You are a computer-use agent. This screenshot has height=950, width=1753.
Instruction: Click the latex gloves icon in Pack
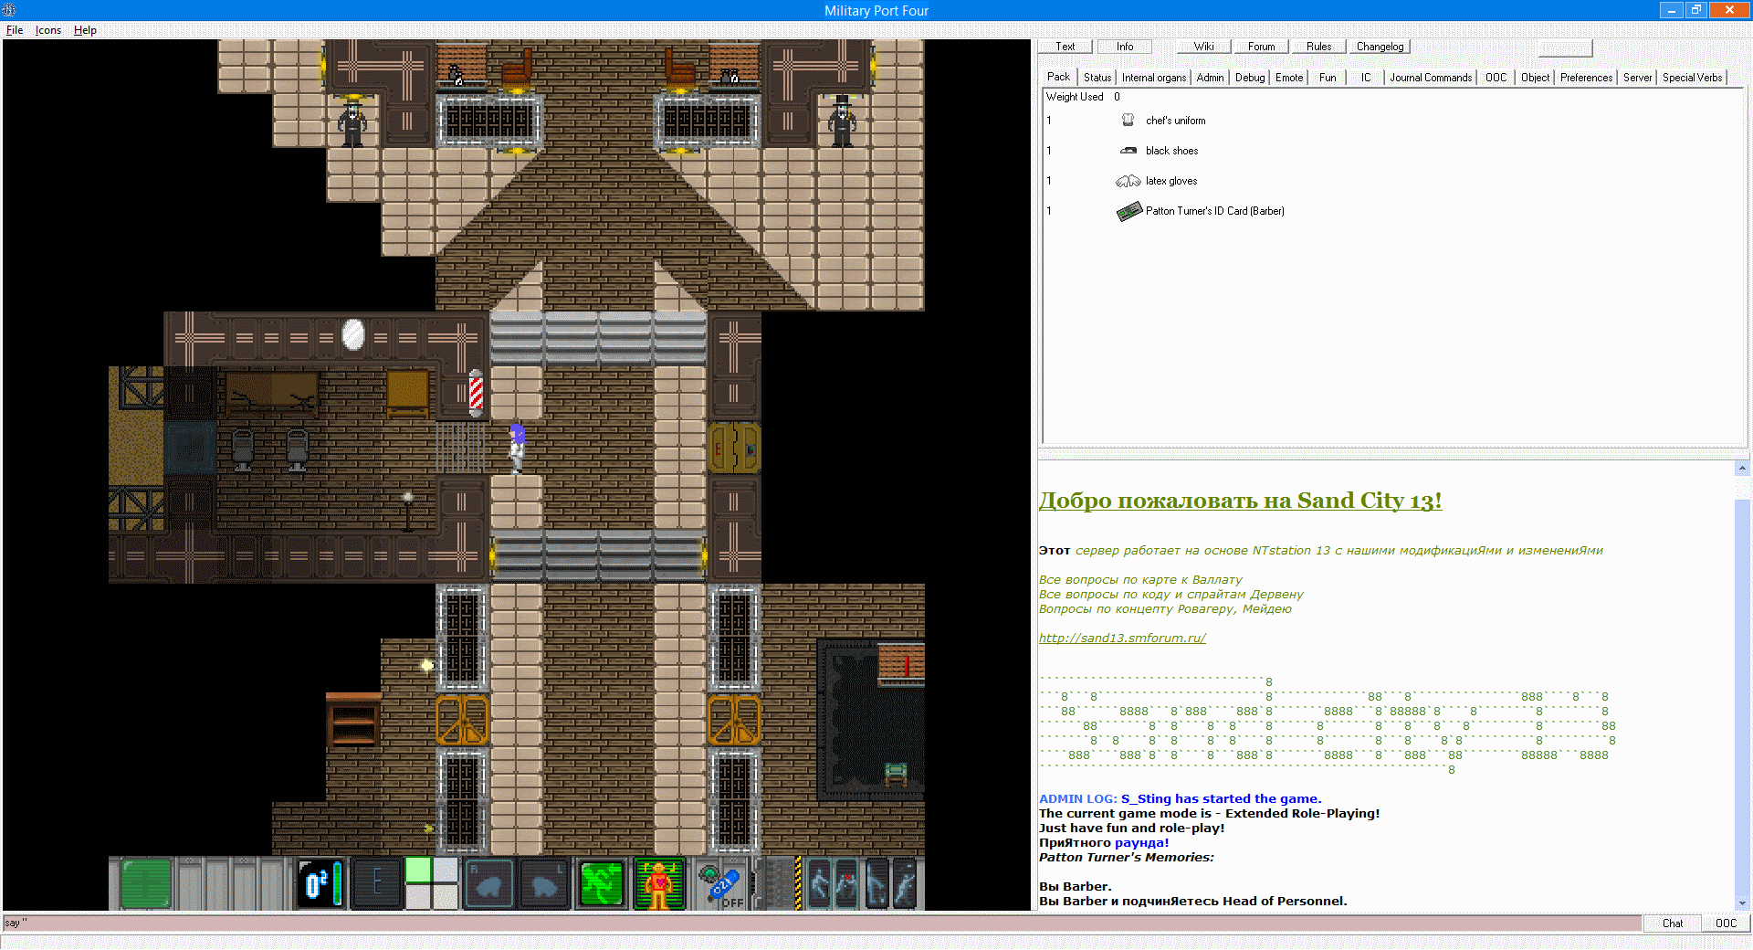[1128, 181]
